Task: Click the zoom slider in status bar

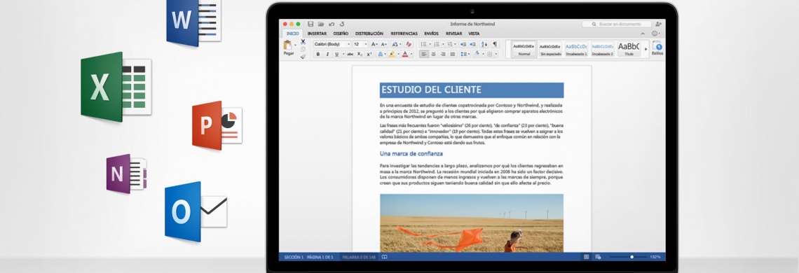Action: [628, 257]
